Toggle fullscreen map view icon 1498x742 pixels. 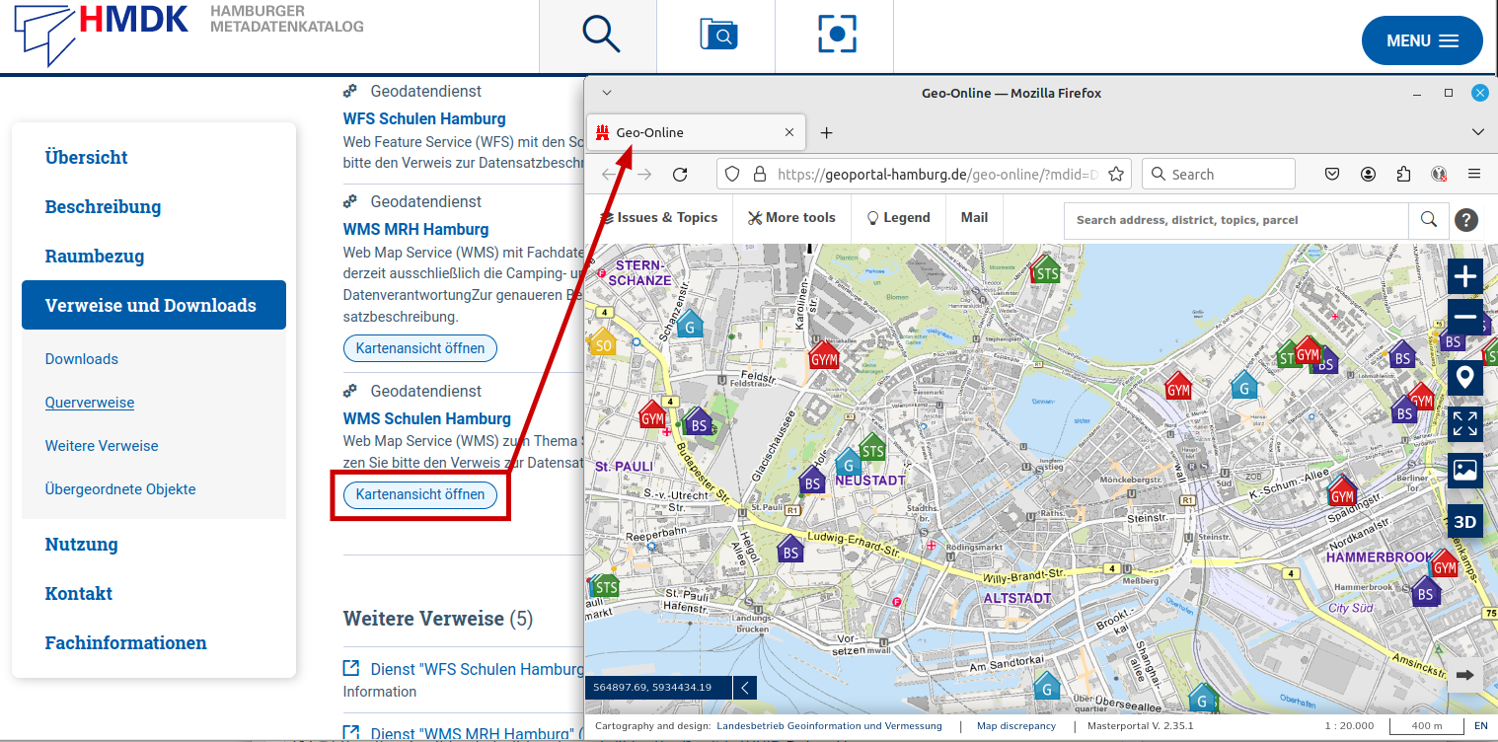1465,424
